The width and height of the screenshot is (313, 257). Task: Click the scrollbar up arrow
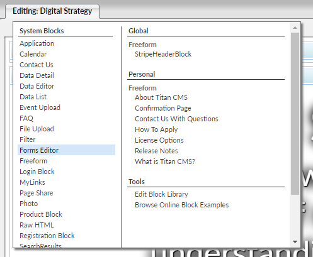click(295, 28)
